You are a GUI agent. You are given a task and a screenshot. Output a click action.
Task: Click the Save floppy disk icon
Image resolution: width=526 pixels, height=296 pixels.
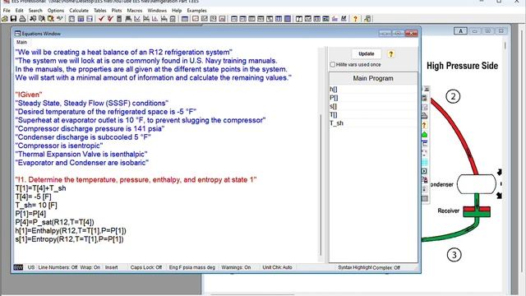tap(13, 19)
